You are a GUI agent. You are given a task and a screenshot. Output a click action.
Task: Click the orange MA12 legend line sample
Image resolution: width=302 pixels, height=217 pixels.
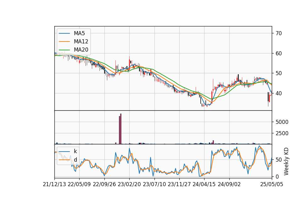64,42
